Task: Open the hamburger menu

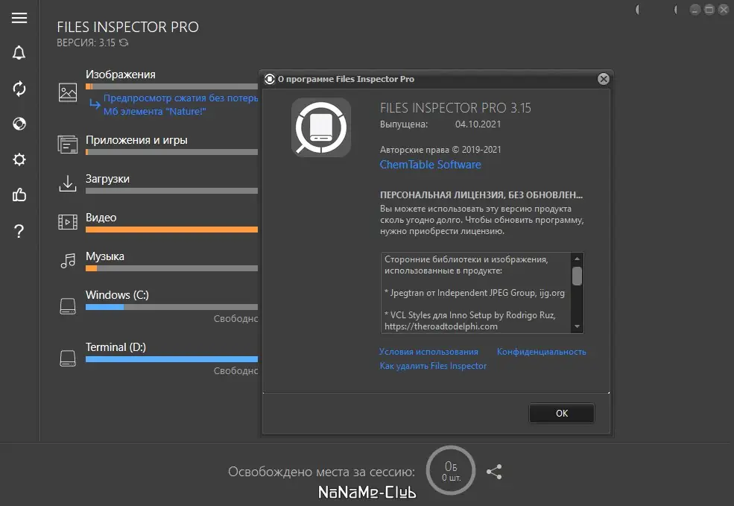Action: tap(19, 19)
